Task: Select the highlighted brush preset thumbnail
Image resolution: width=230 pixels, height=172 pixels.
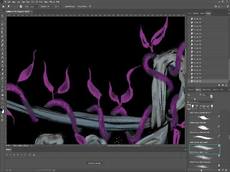Action: pyautogui.click(x=205, y=149)
